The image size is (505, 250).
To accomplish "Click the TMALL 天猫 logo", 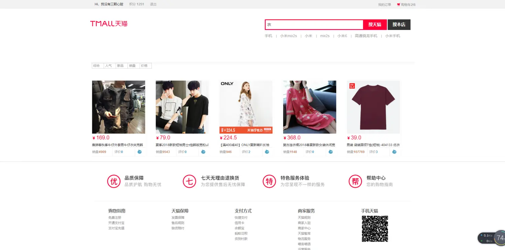I will 109,24.
